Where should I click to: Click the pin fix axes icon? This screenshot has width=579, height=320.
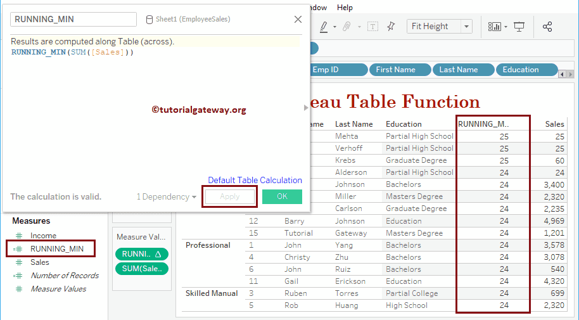click(x=391, y=27)
